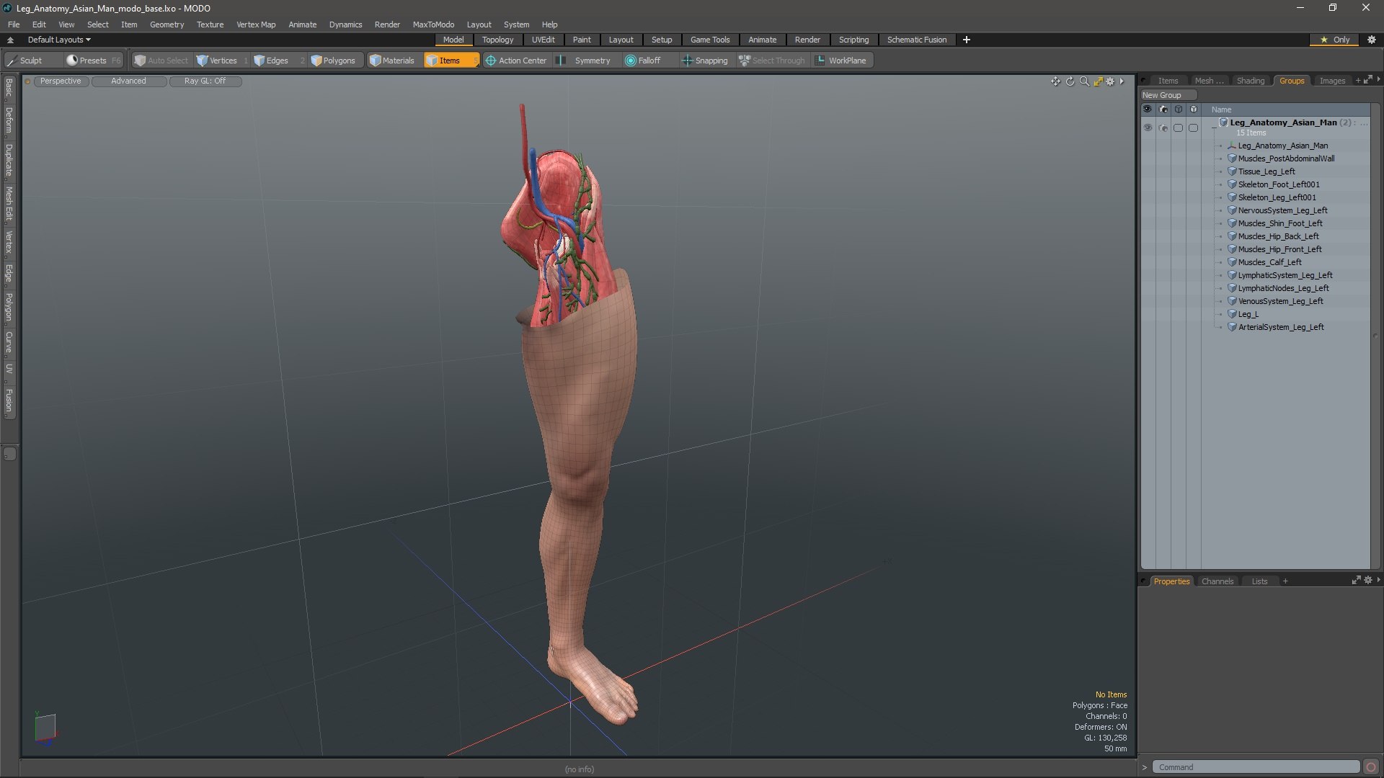The width and height of the screenshot is (1384, 778).
Task: Add a new tab in the Properties panel
Action: [1285, 581]
